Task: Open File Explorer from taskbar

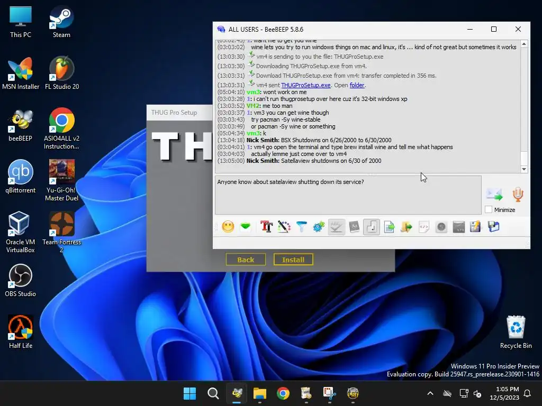Action: [x=259, y=393]
